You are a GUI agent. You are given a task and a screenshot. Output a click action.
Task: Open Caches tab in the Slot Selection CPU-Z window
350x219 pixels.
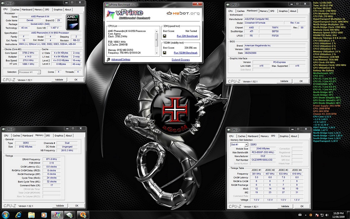(242, 136)
